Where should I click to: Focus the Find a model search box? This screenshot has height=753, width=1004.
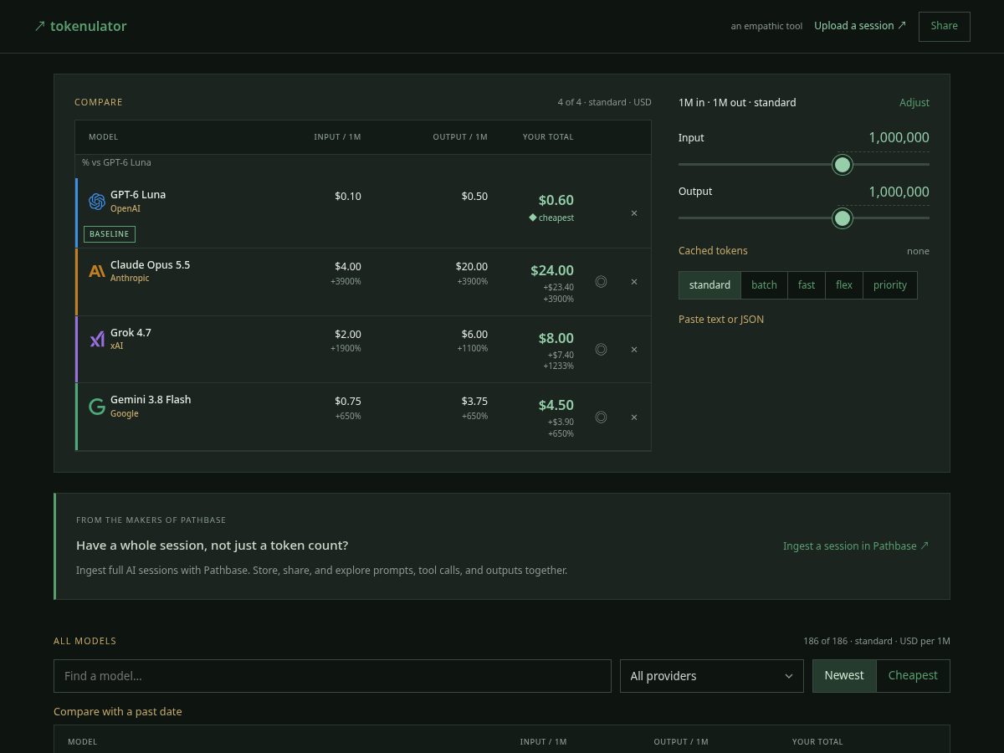tap(332, 676)
